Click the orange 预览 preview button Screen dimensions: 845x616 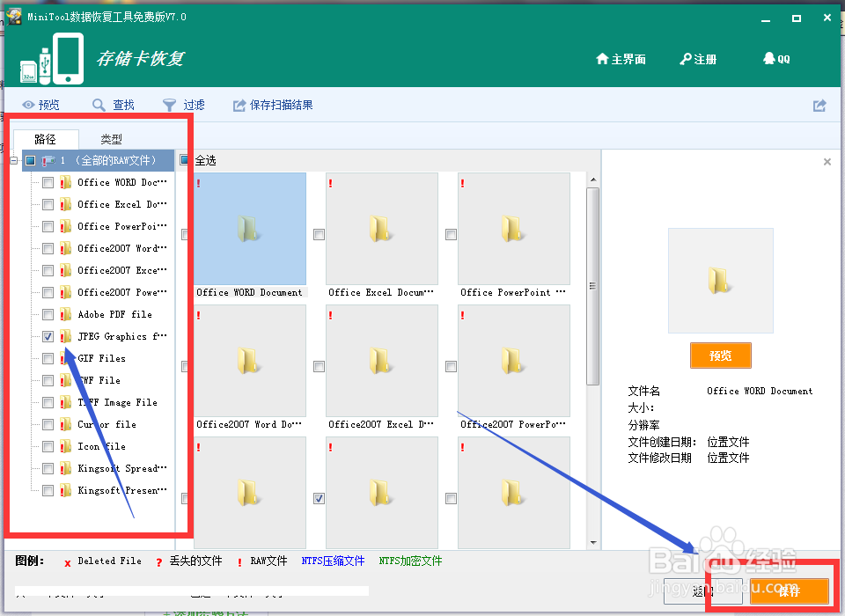coord(721,356)
